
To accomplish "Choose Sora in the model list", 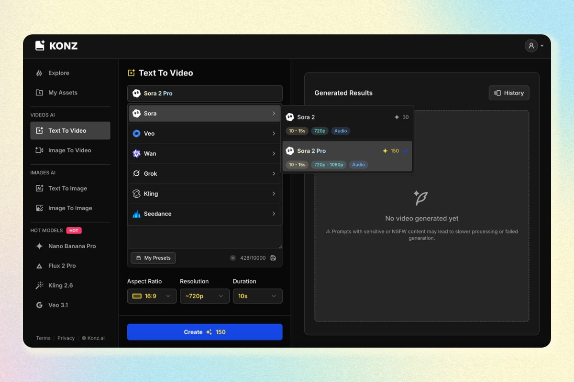I will 205,114.
